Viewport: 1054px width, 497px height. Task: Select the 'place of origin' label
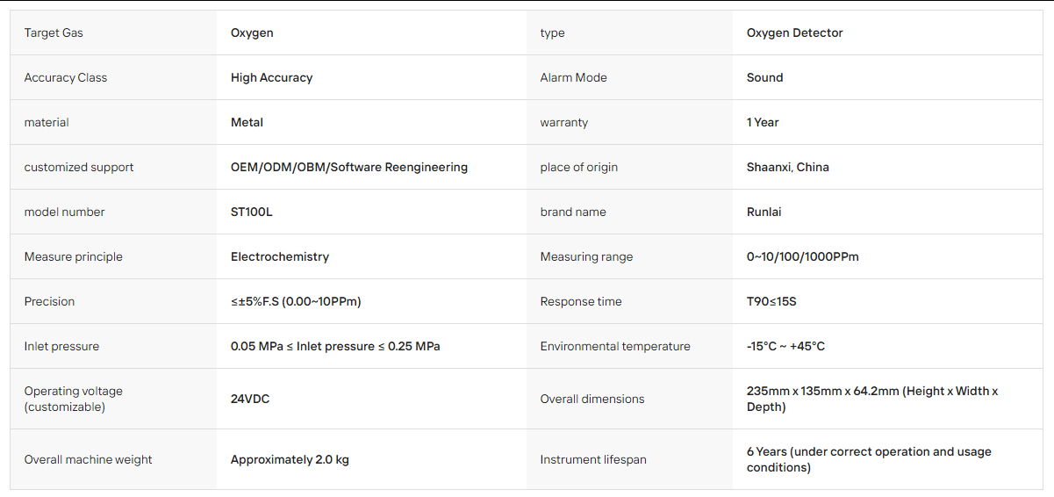tap(579, 167)
